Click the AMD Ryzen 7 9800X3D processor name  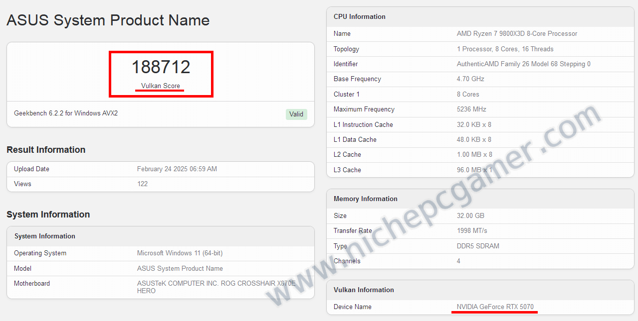click(517, 33)
